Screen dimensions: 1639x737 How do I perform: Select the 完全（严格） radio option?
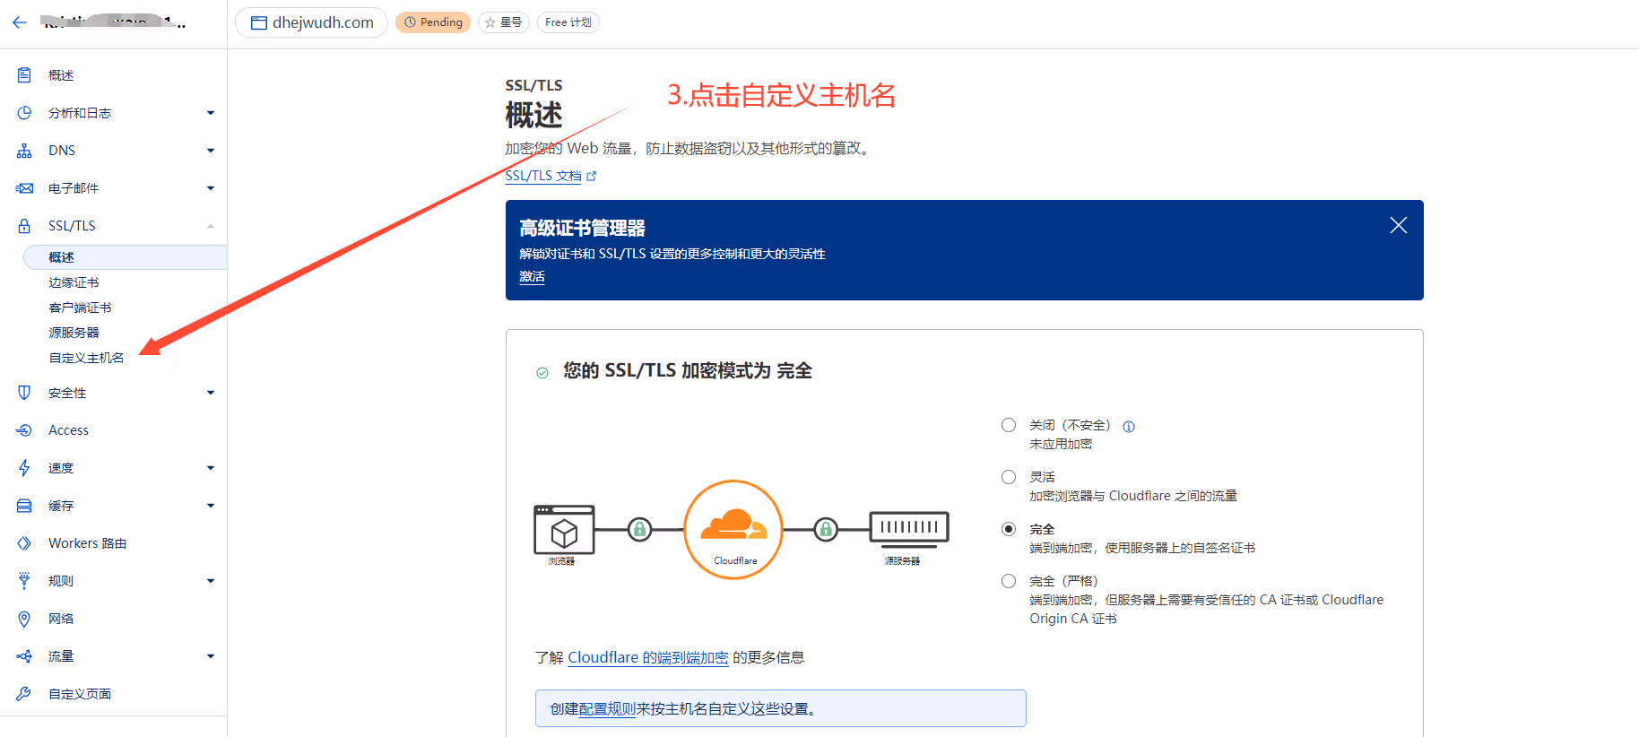[1009, 581]
